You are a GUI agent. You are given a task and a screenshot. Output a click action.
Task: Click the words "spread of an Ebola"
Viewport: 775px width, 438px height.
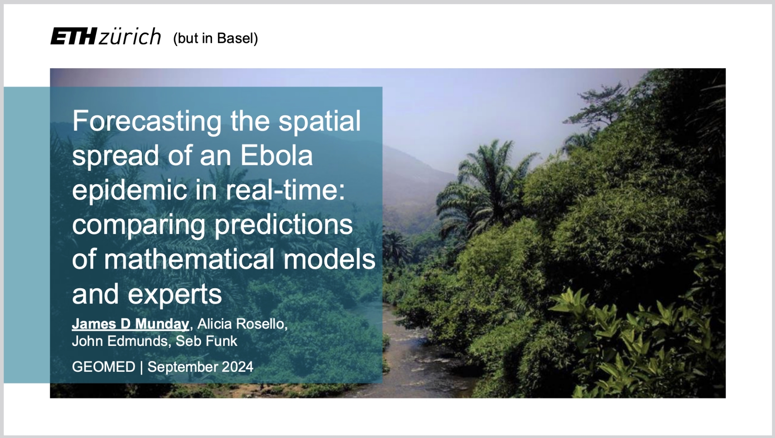click(192, 156)
